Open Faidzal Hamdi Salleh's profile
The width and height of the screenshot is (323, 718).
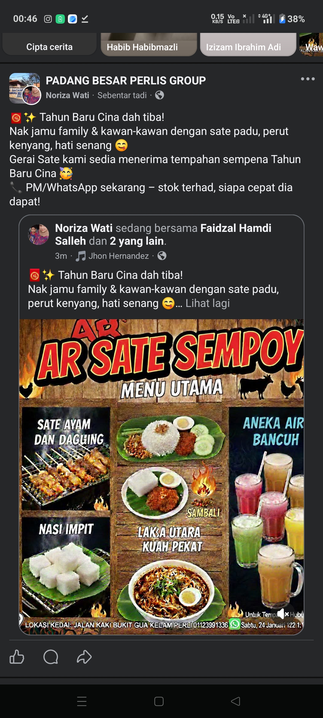163,234
